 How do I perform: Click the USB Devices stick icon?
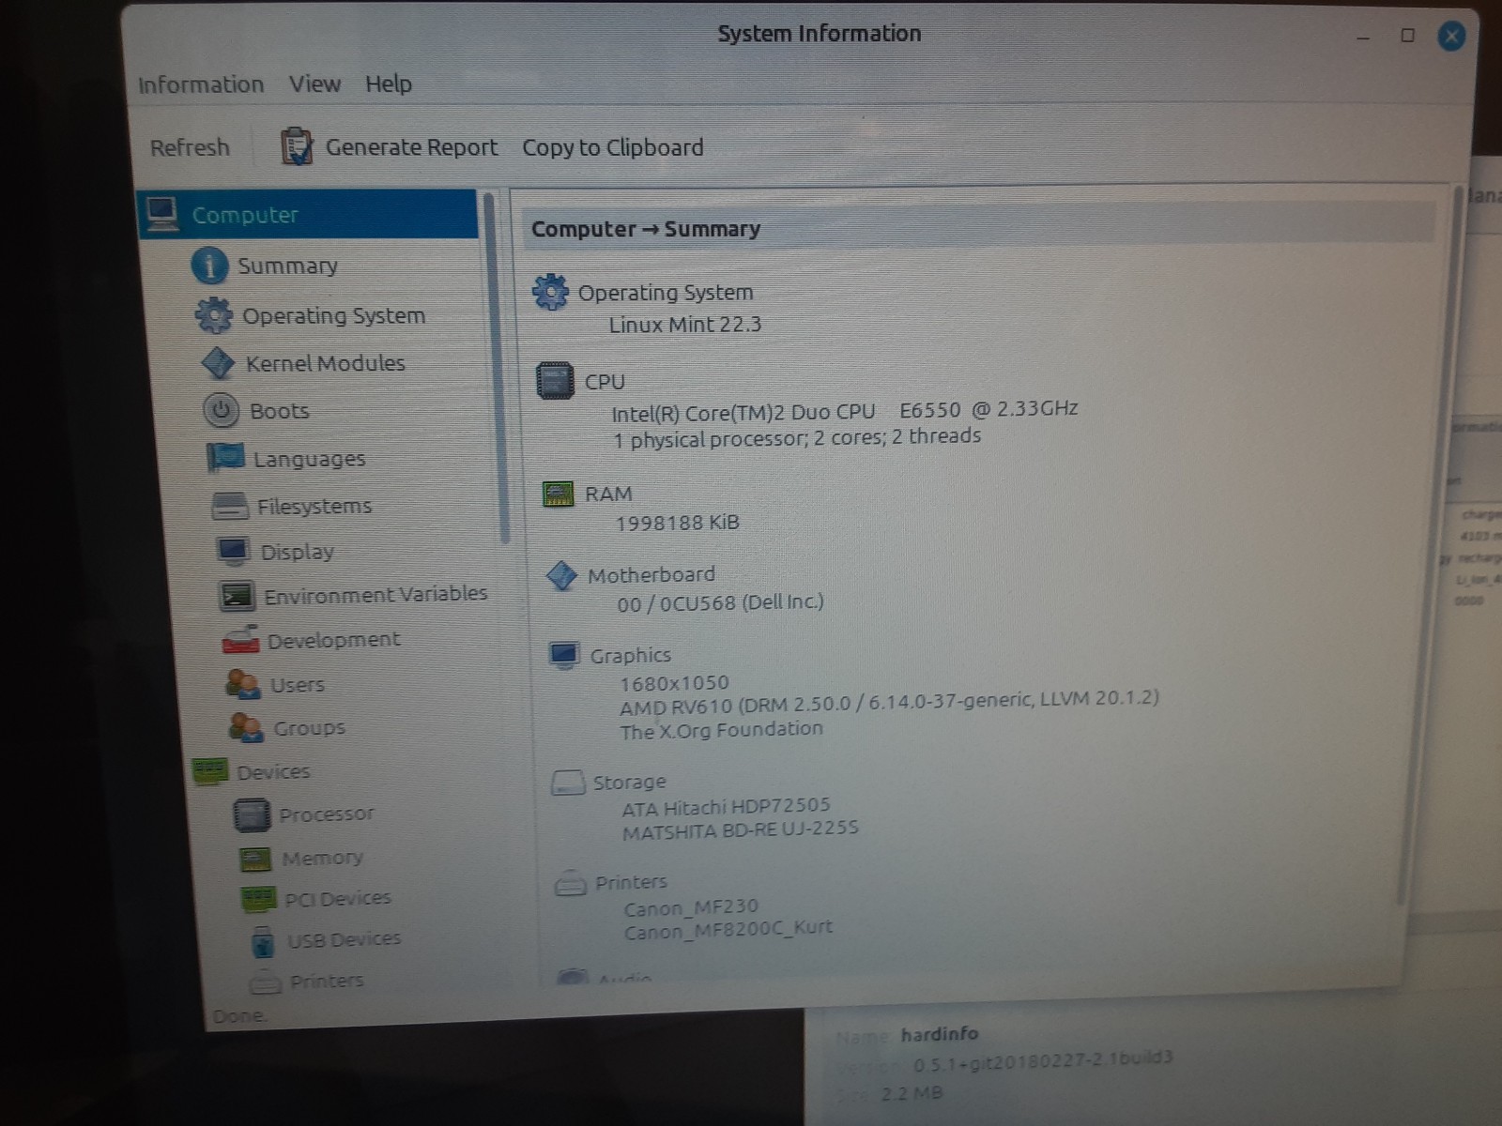click(263, 941)
